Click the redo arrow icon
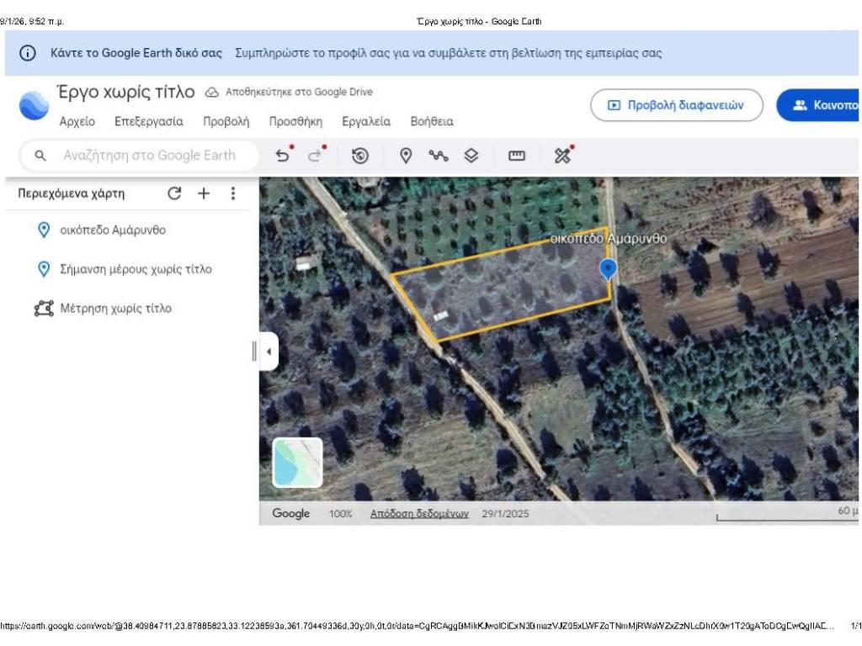The width and height of the screenshot is (862, 646). pos(315,156)
